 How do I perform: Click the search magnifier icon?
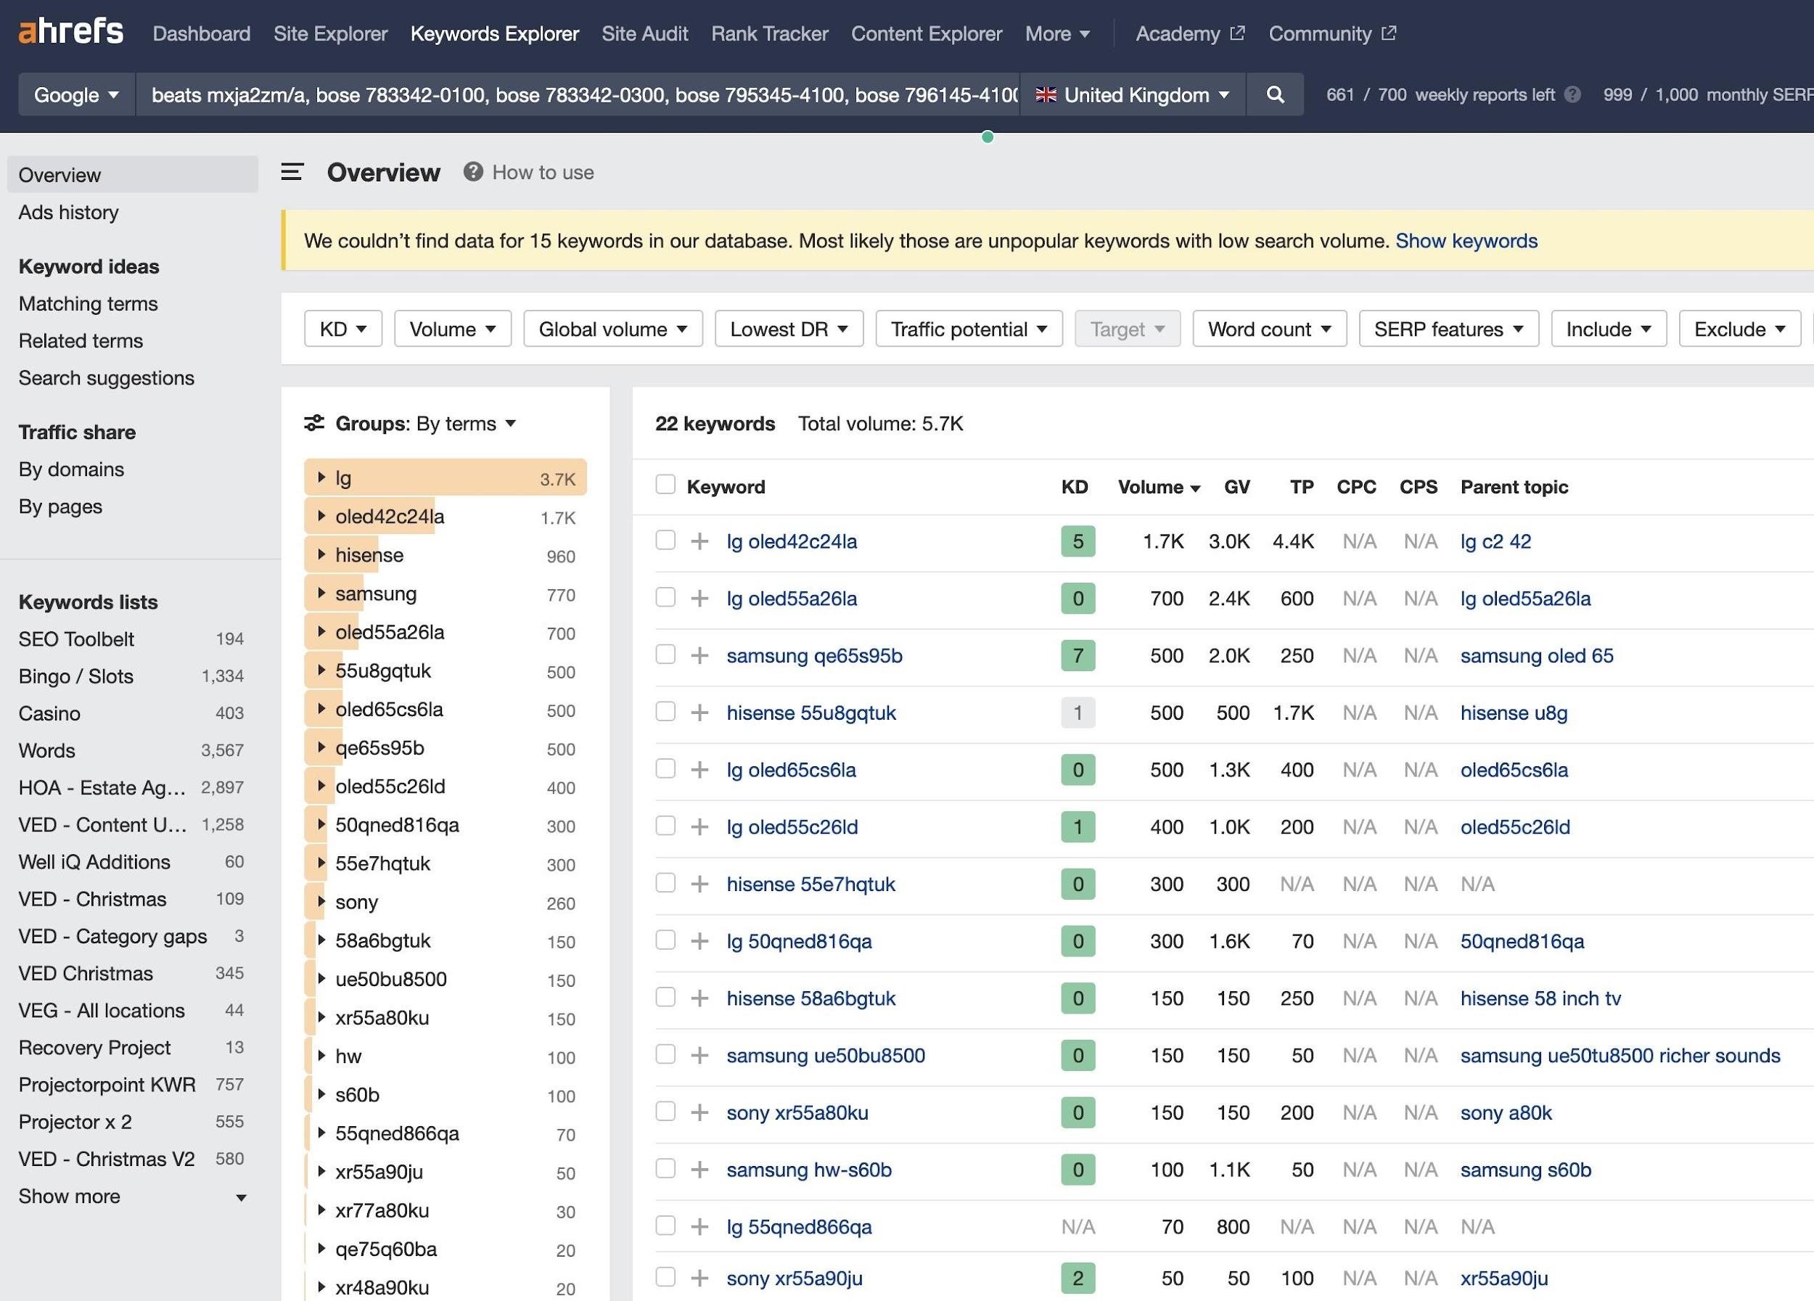tap(1273, 94)
